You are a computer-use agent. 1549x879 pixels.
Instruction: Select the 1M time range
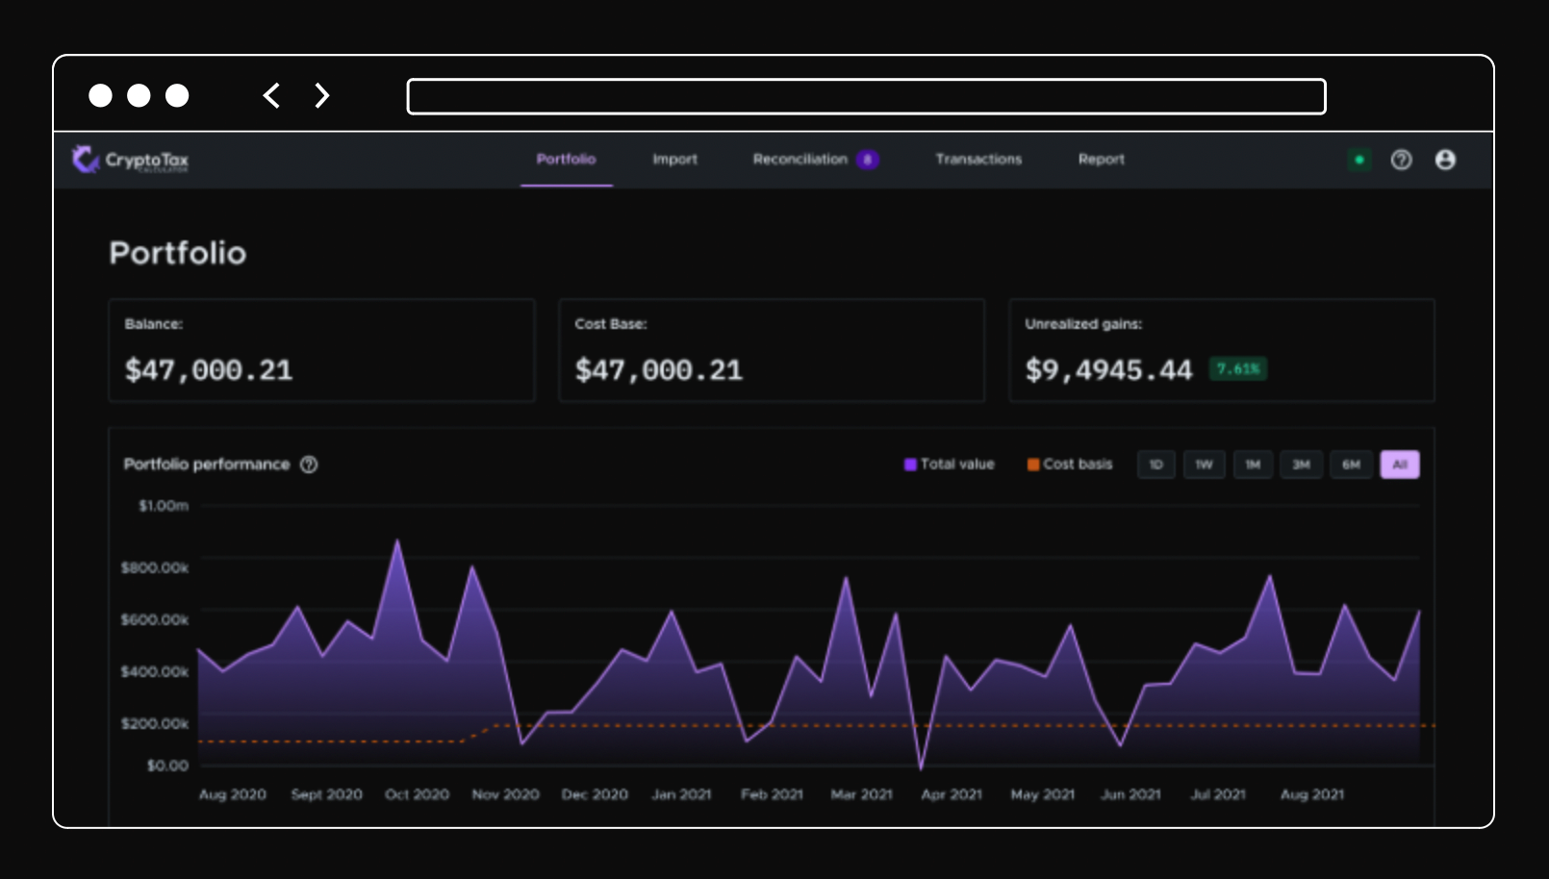pos(1253,465)
